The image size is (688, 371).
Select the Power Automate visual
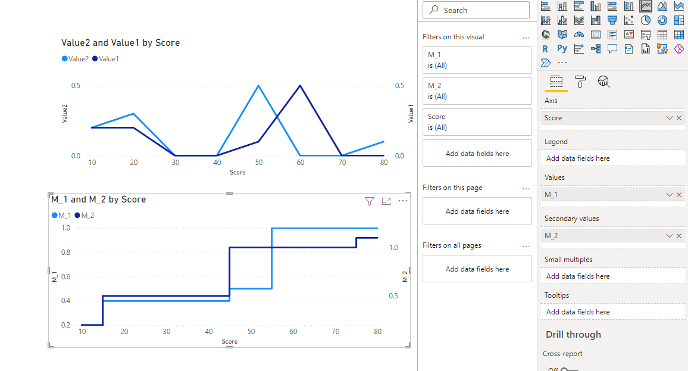click(x=545, y=63)
